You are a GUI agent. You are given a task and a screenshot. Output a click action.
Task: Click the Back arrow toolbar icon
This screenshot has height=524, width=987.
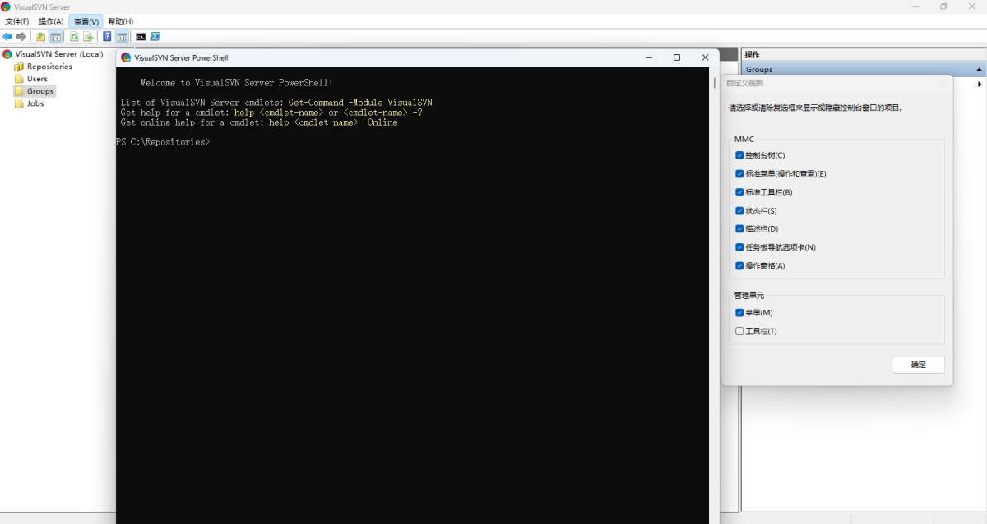tap(7, 37)
